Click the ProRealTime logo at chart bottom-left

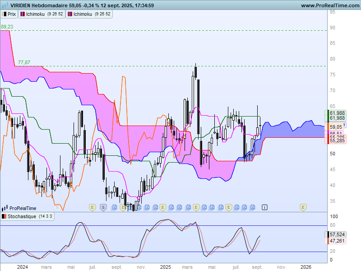tap(19, 208)
